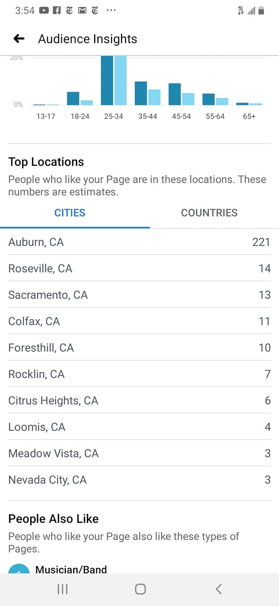Open the YouTube notification icon in status bar
279x606 pixels.
coord(44,10)
